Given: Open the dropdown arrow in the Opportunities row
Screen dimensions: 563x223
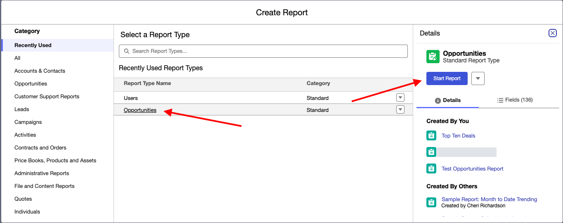Looking at the screenshot, I should (400, 109).
